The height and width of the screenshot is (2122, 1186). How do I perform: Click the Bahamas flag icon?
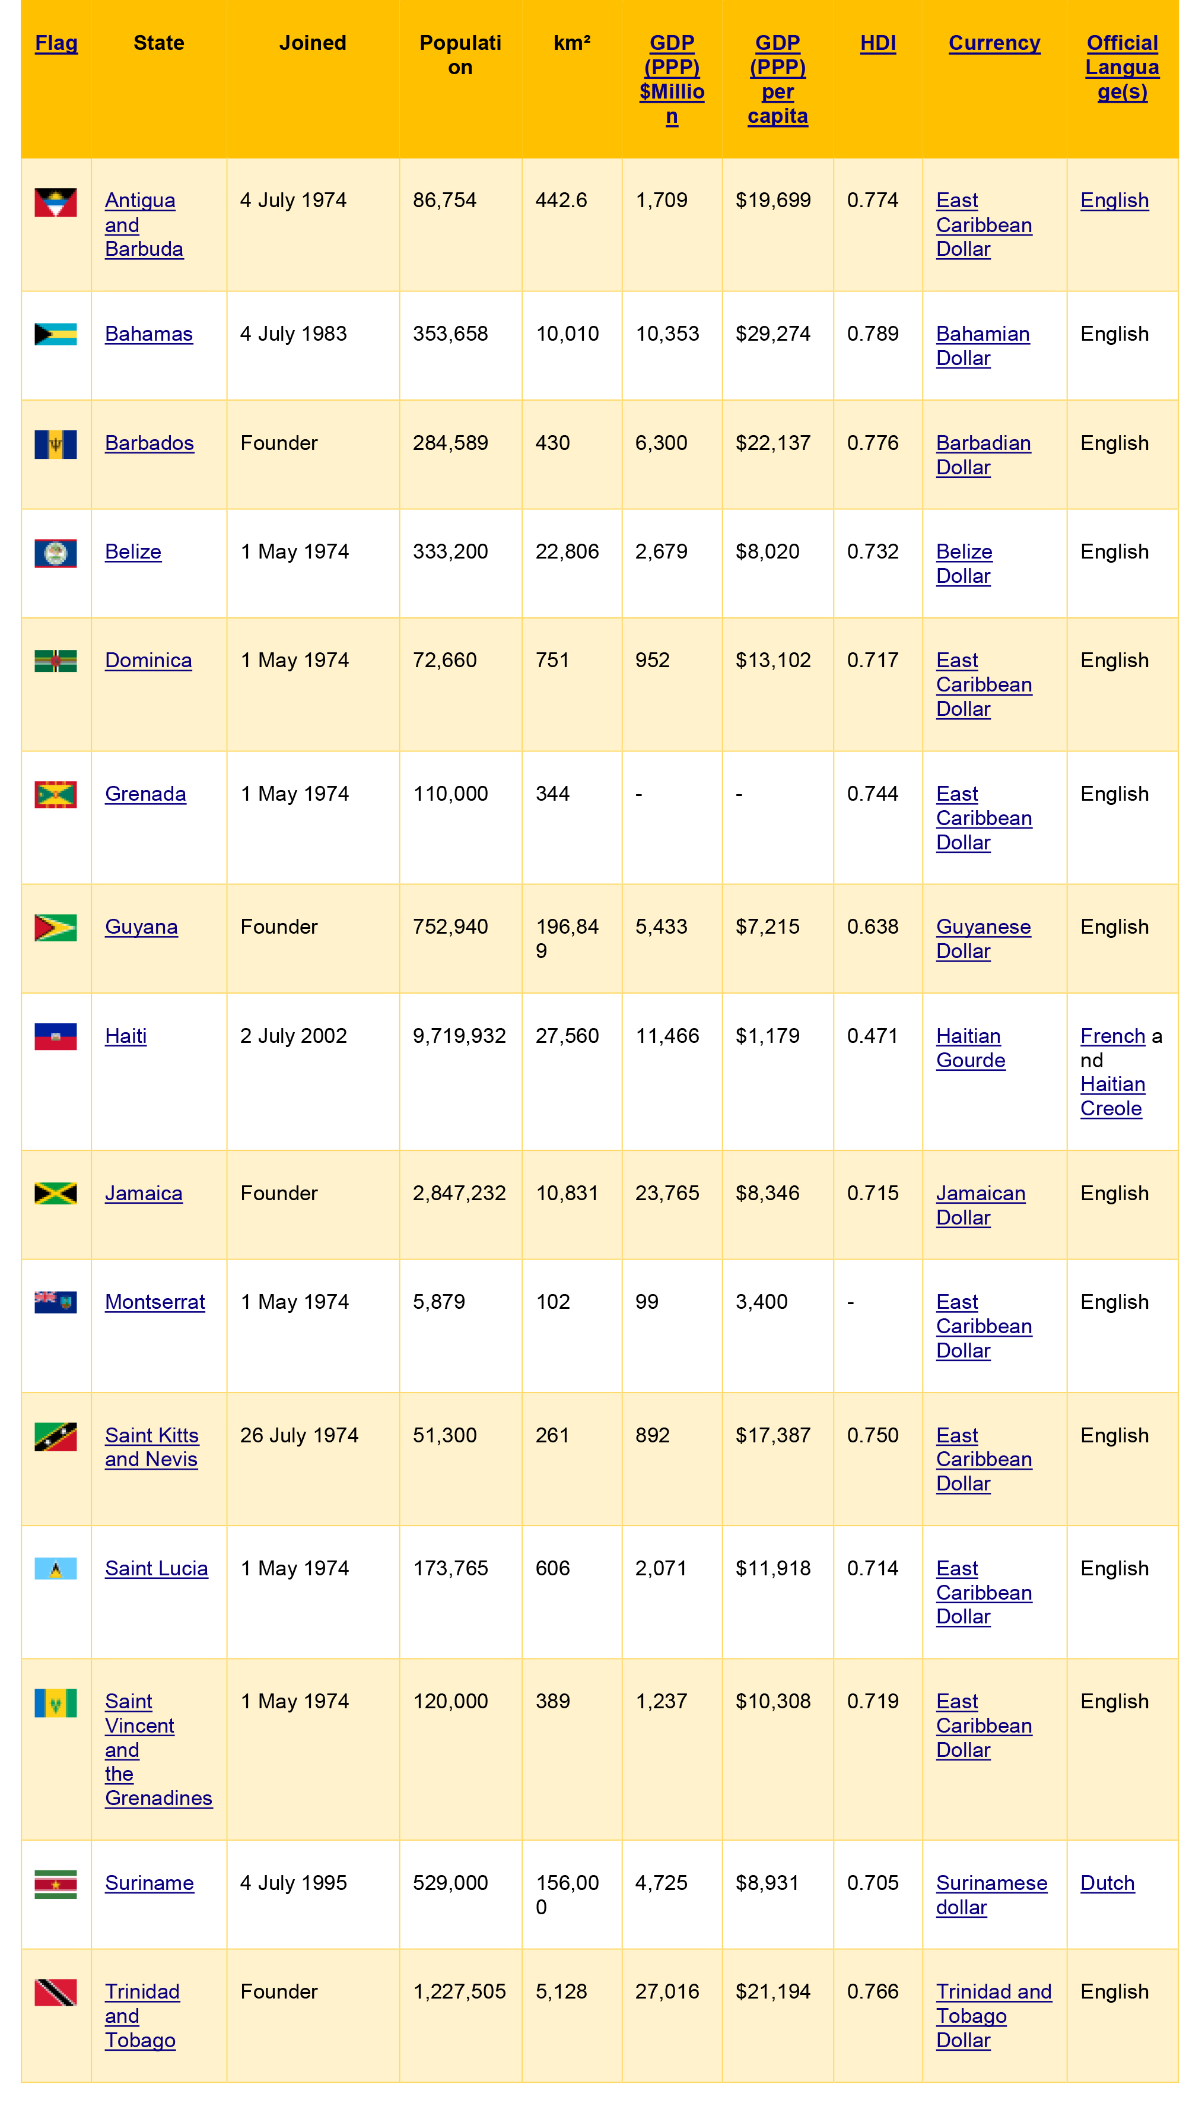pos(55,334)
